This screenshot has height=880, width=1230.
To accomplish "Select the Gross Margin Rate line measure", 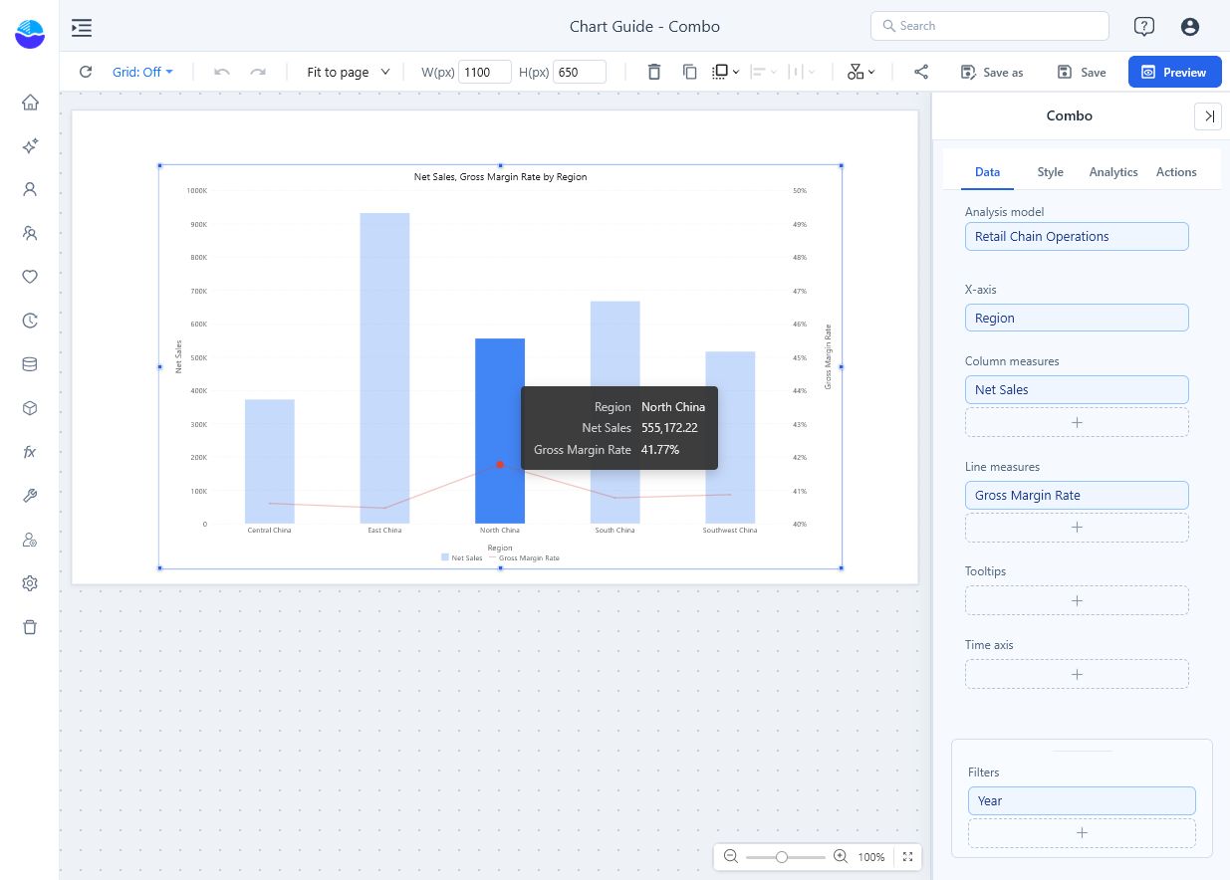I will tap(1077, 496).
